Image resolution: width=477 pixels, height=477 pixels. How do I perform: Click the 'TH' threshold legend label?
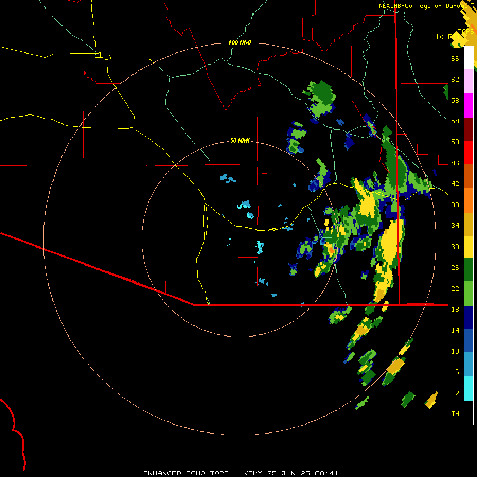pyautogui.click(x=455, y=414)
